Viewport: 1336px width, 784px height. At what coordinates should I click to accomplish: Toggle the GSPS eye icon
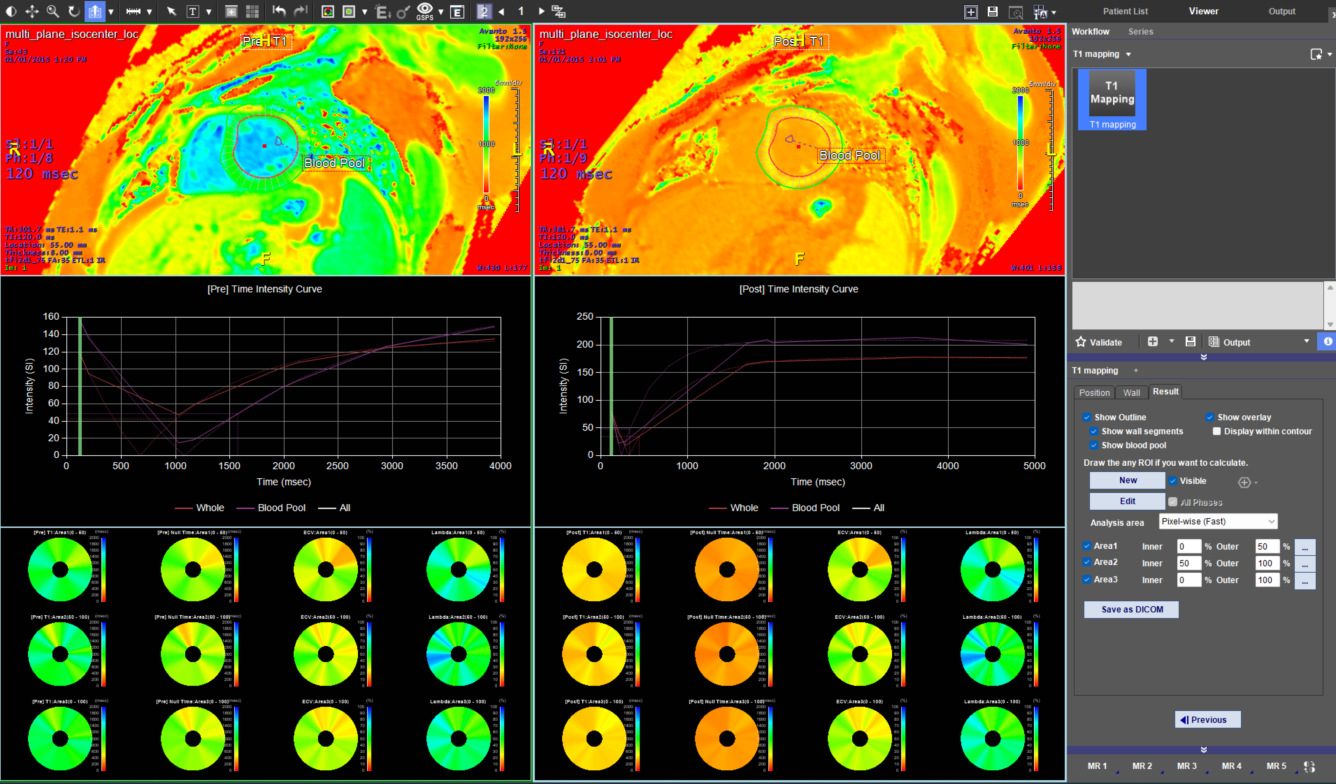pyautogui.click(x=425, y=9)
